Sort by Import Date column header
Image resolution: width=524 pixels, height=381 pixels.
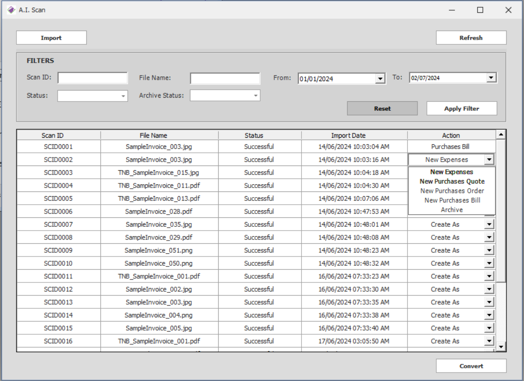point(348,135)
